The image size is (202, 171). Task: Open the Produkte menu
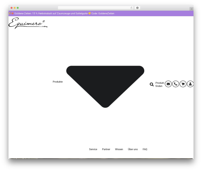pos(58,82)
